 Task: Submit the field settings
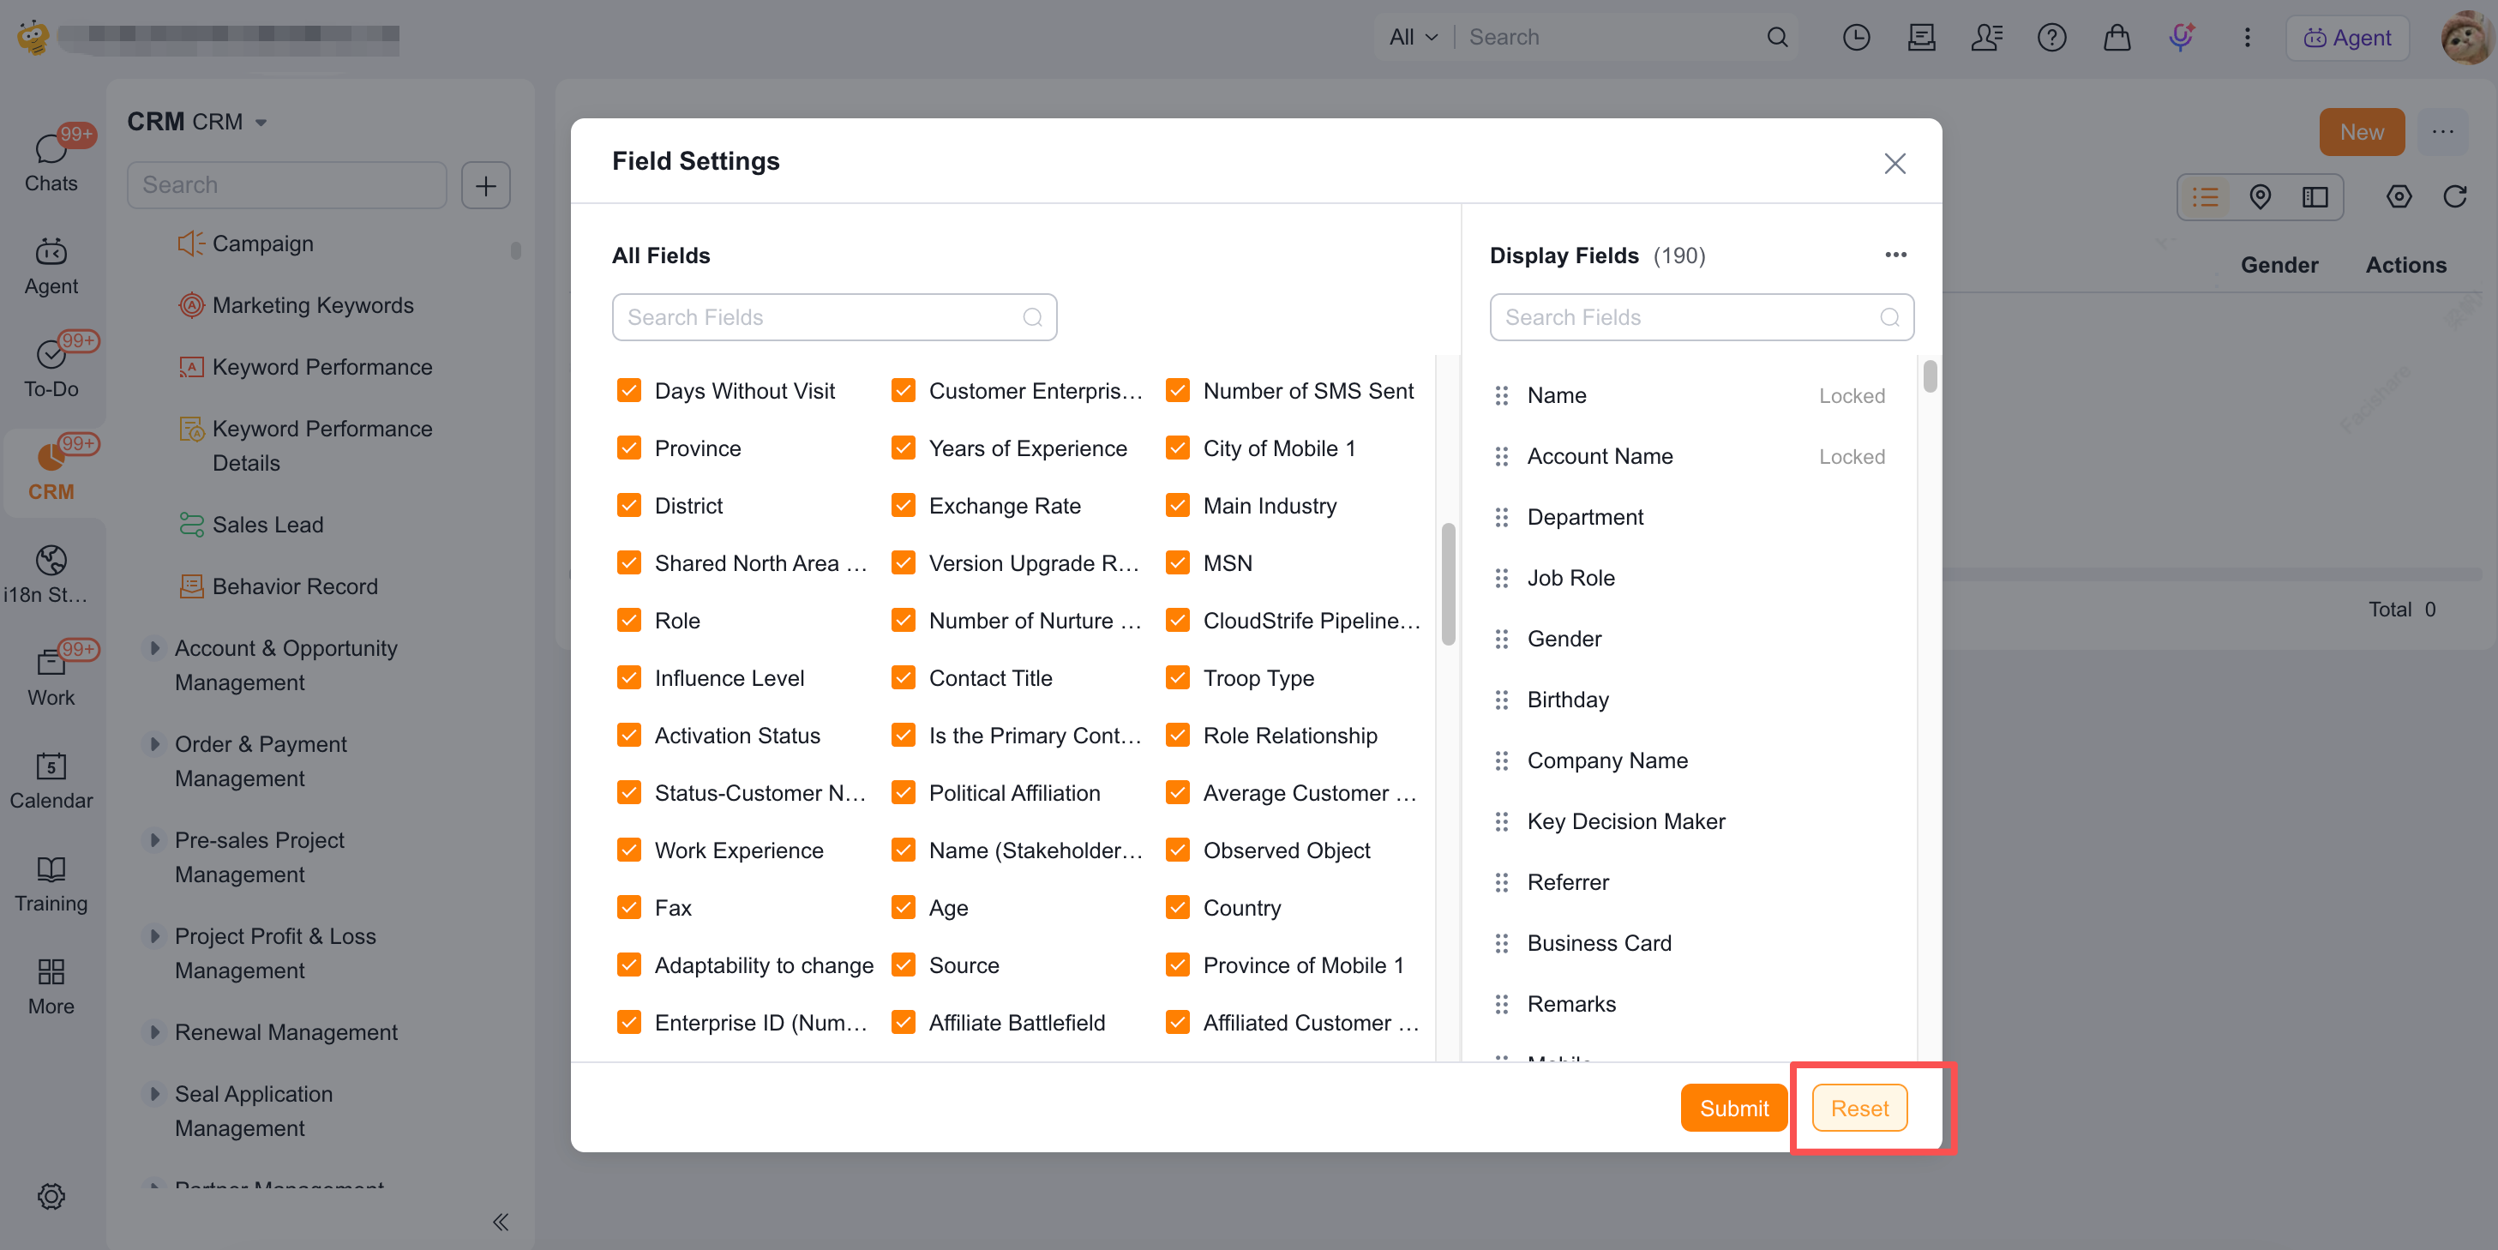click(1734, 1108)
